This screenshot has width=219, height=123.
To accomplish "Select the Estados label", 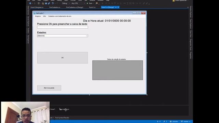I will pos(42,32).
